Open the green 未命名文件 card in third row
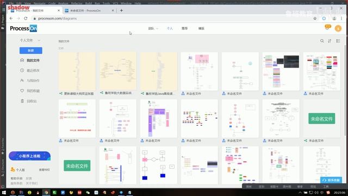348x196 pixels. (x=77, y=166)
